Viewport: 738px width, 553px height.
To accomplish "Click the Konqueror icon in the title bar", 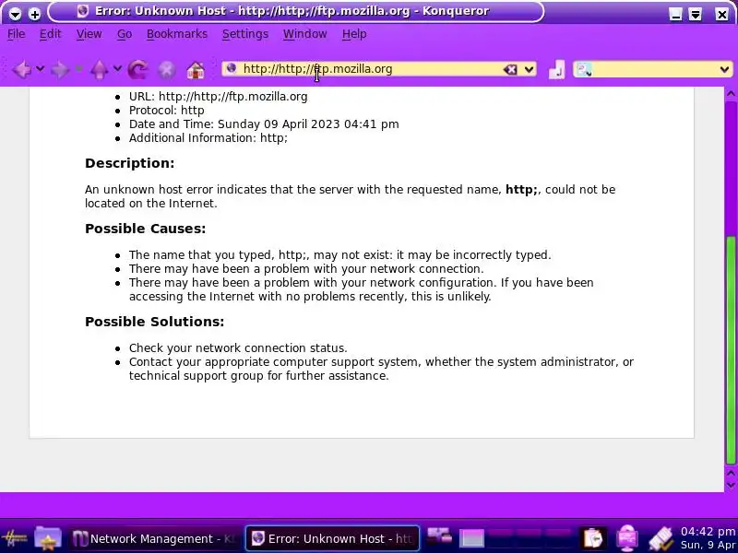I will click(x=83, y=11).
